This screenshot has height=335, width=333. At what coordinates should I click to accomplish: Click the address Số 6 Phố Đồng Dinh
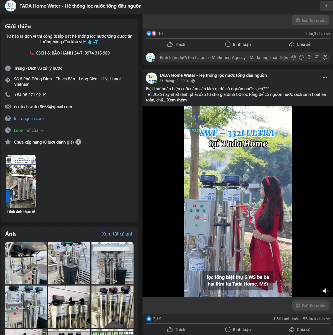(x=68, y=82)
